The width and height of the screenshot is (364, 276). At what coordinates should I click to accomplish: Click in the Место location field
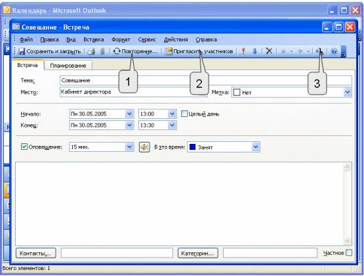coord(134,92)
